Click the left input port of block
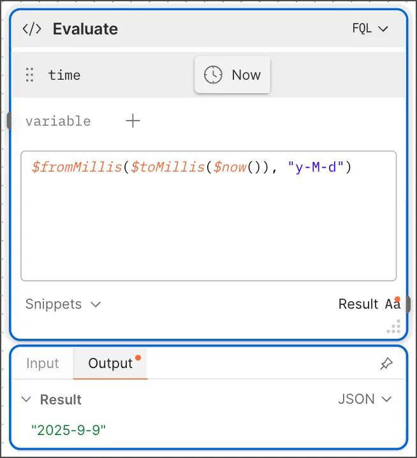 click(x=9, y=121)
